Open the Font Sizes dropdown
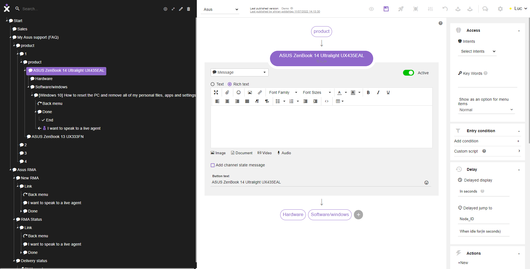 pyautogui.click(x=317, y=92)
